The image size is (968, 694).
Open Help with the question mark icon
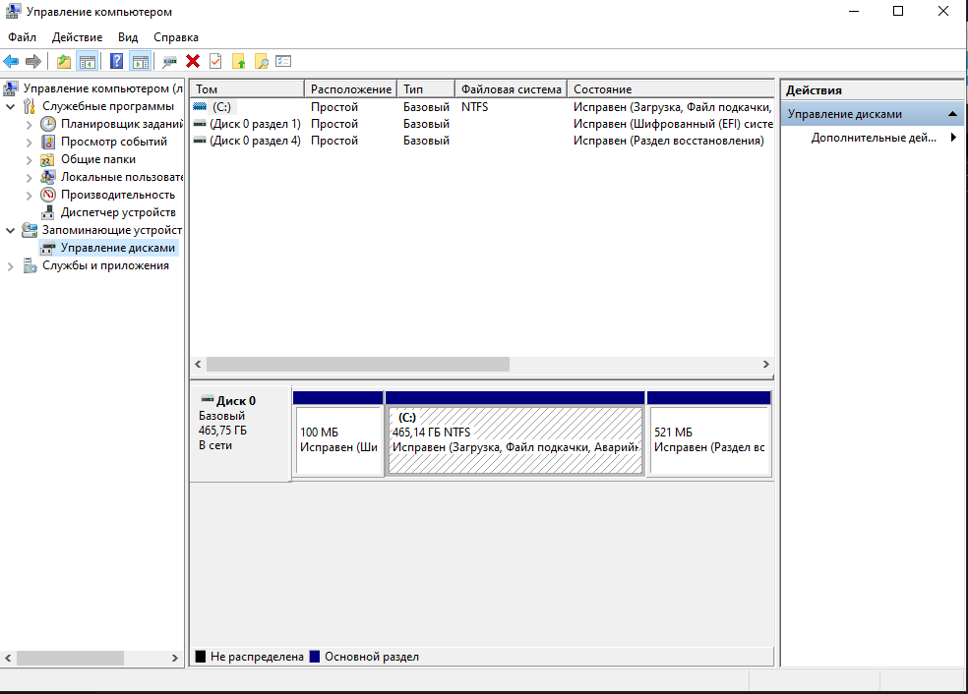click(x=116, y=61)
